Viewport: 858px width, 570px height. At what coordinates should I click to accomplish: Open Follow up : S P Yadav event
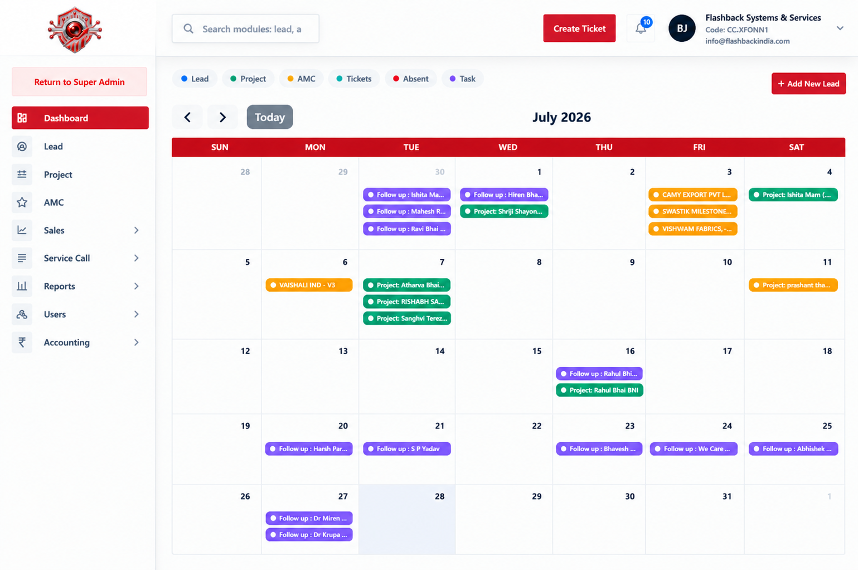[407, 449]
